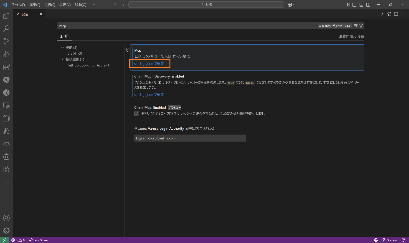Open the 編集(E) menu
This screenshot has width=409, height=243.
pyautogui.click(x=35, y=5)
